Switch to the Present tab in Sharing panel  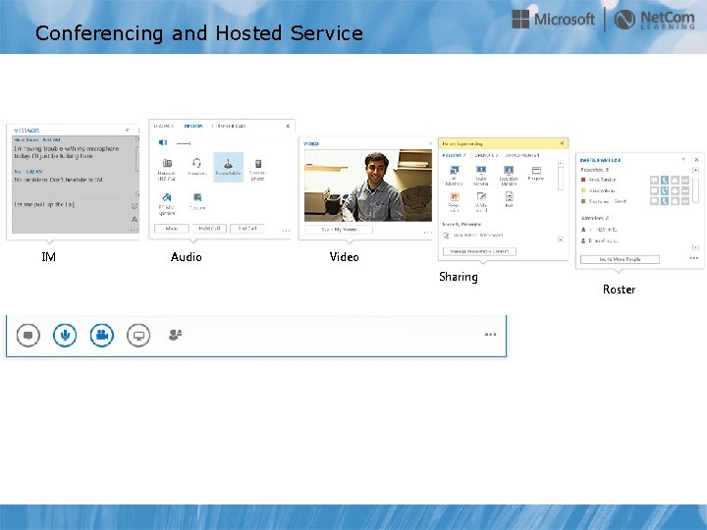click(x=454, y=155)
